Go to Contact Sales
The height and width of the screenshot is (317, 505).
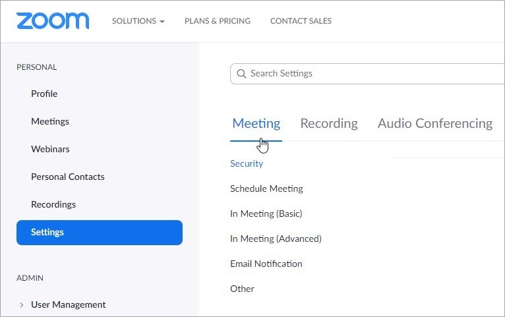(301, 21)
